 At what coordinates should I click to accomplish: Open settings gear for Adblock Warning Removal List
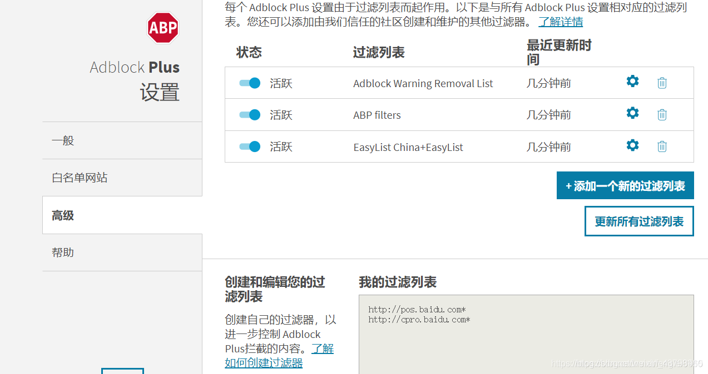tap(632, 82)
